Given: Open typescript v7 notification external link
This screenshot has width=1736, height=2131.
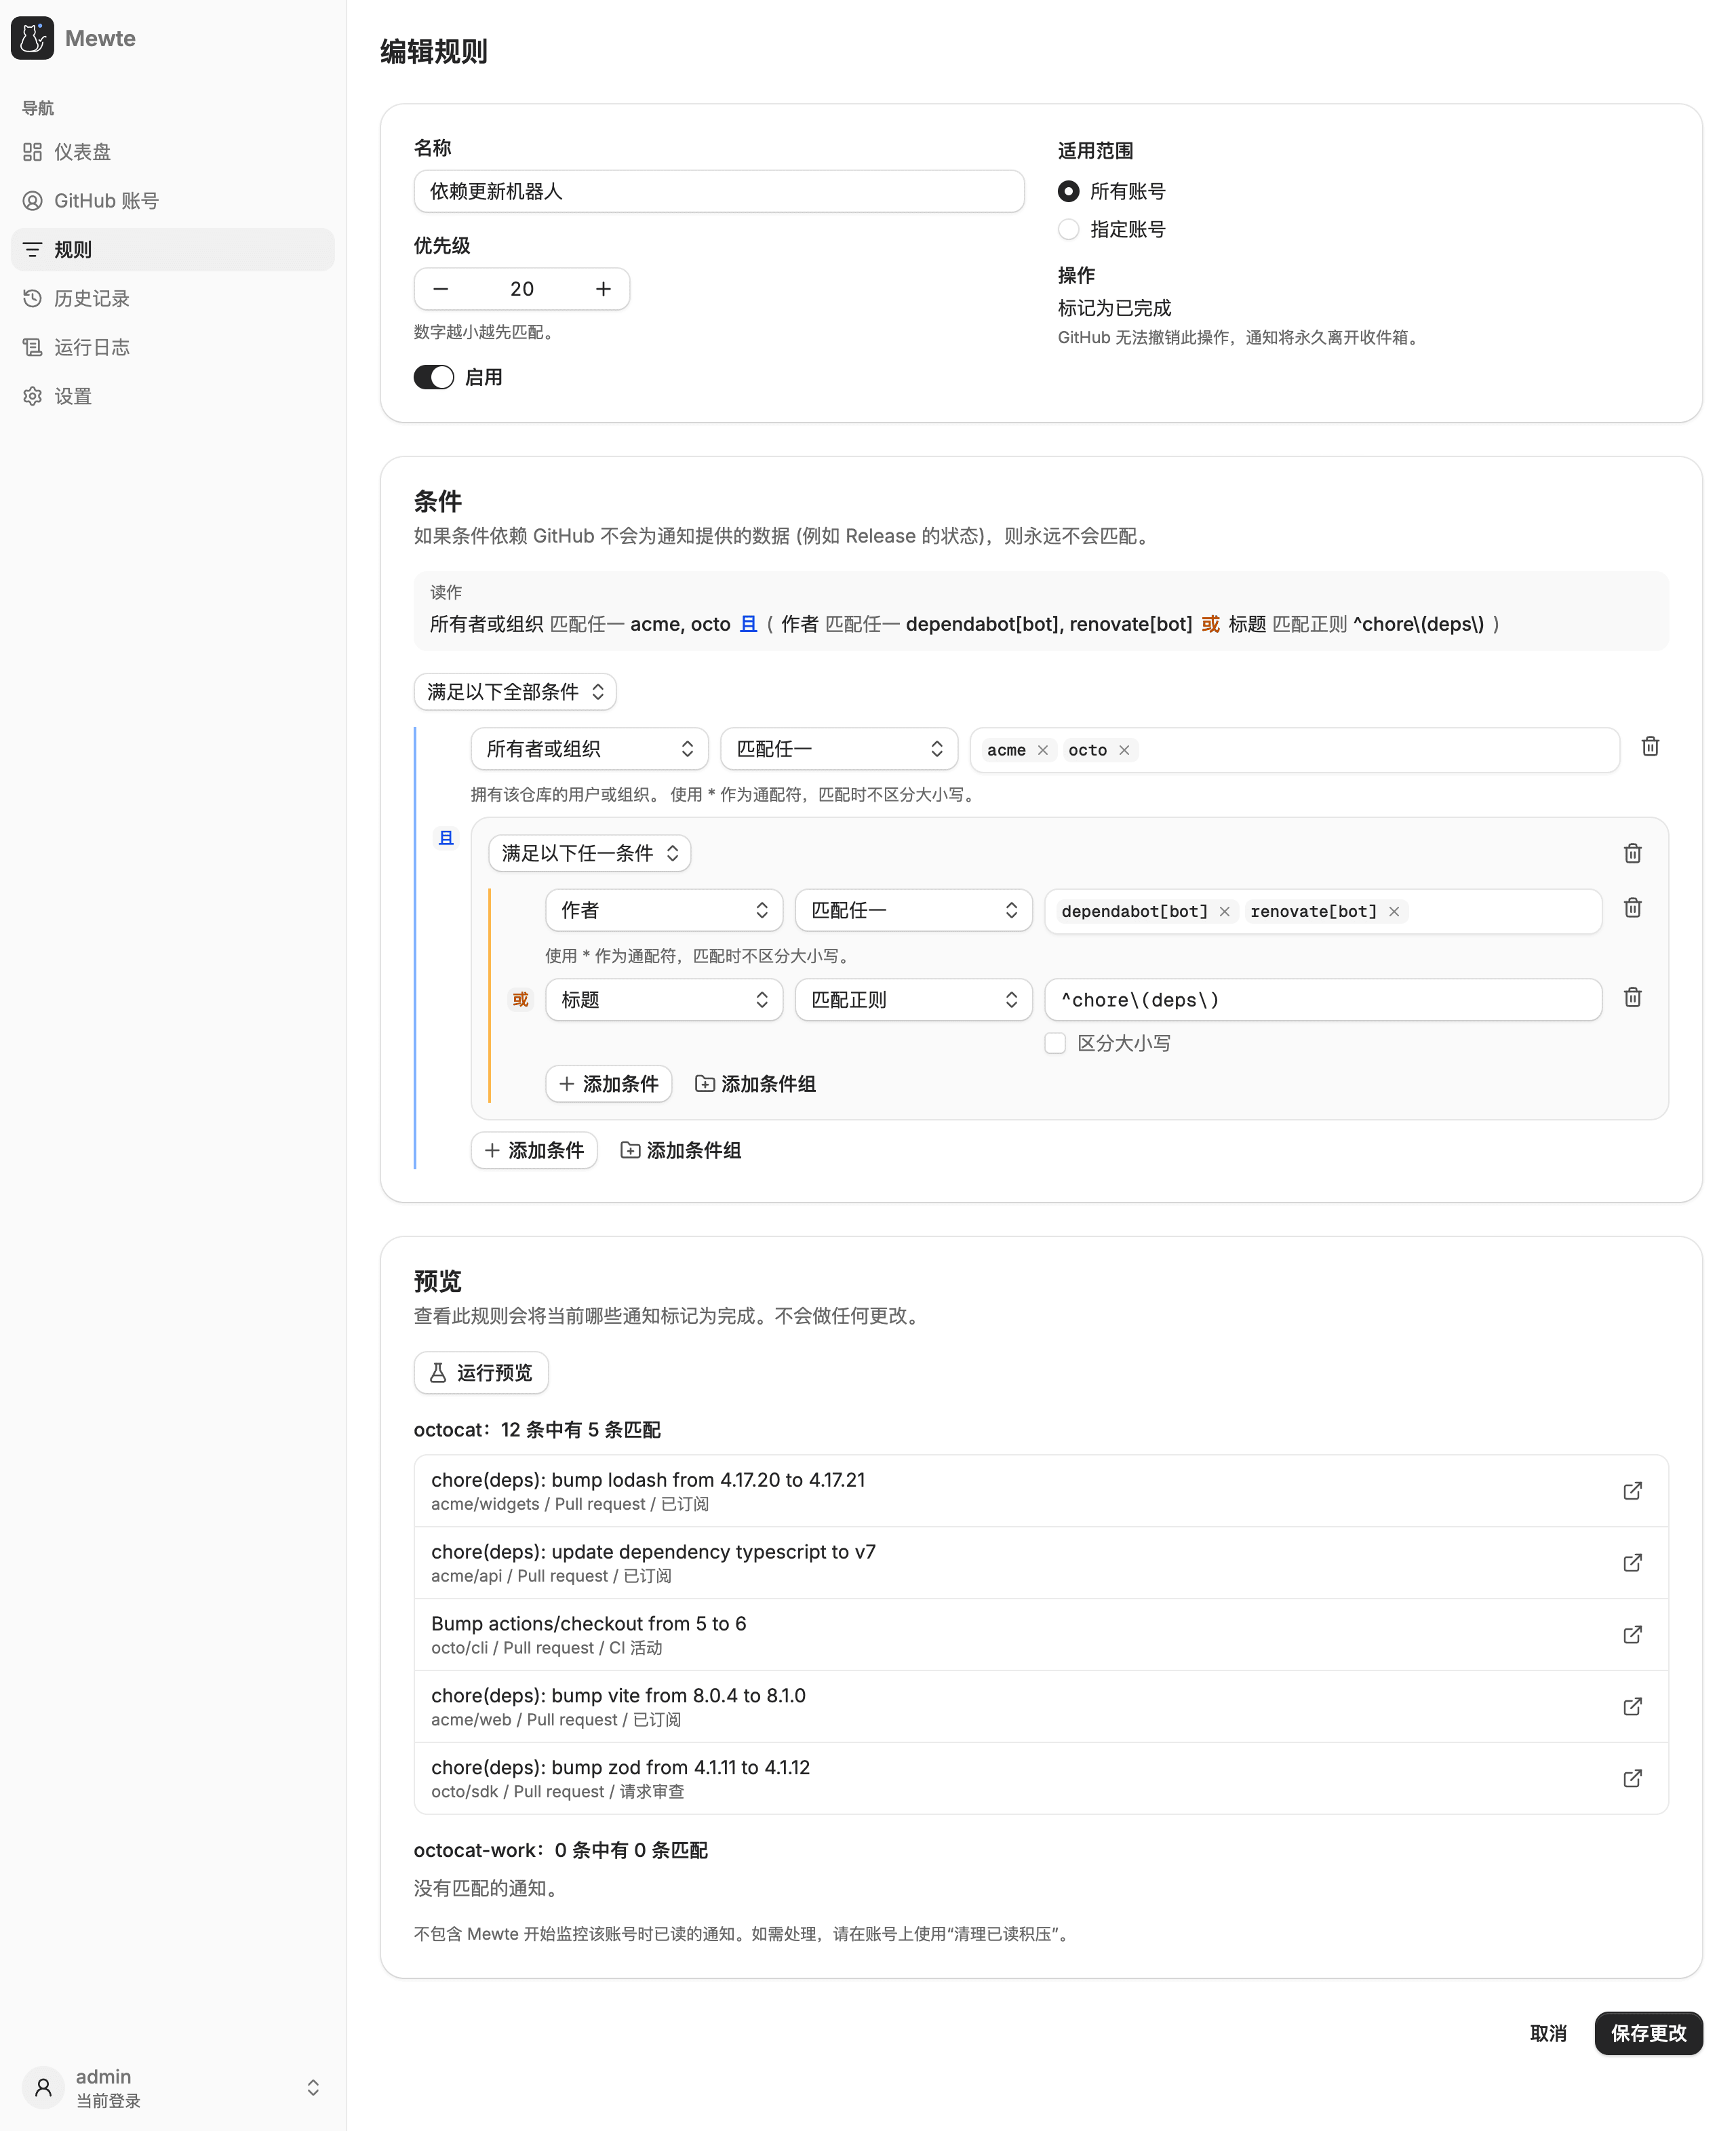Looking at the screenshot, I should click(x=1632, y=1562).
